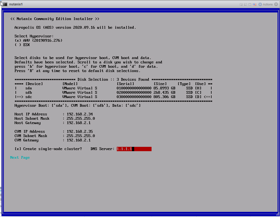The width and height of the screenshot is (280, 217).
Task: Click CVM Subnet Mask value field
Action: (x=81, y=136)
